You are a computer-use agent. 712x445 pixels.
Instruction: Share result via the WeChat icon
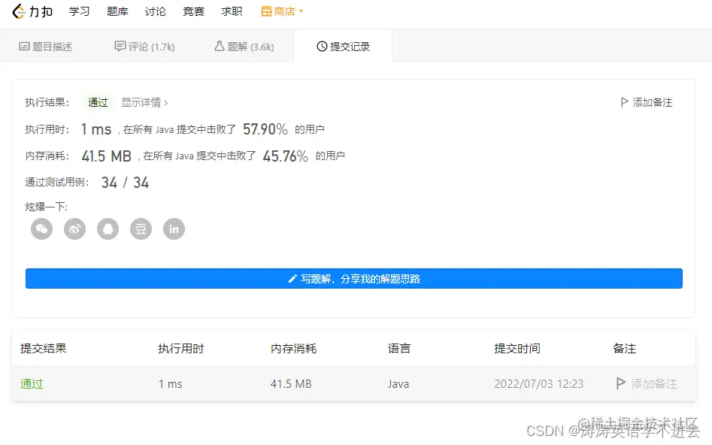tap(41, 229)
